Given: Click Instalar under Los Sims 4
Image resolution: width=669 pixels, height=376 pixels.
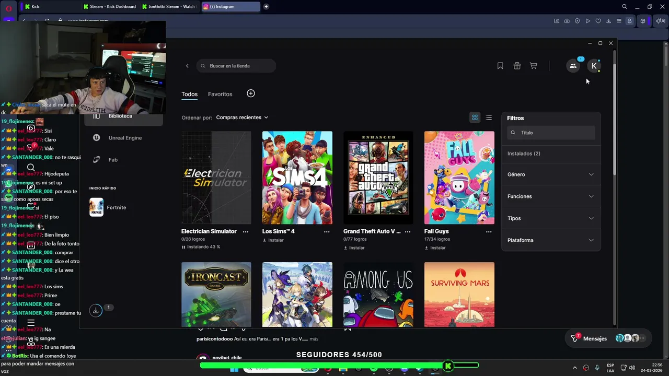Looking at the screenshot, I should (273, 240).
